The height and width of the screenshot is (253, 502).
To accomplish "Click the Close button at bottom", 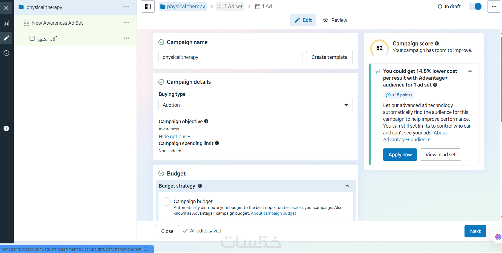I will pyautogui.click(x=167, y=231).
